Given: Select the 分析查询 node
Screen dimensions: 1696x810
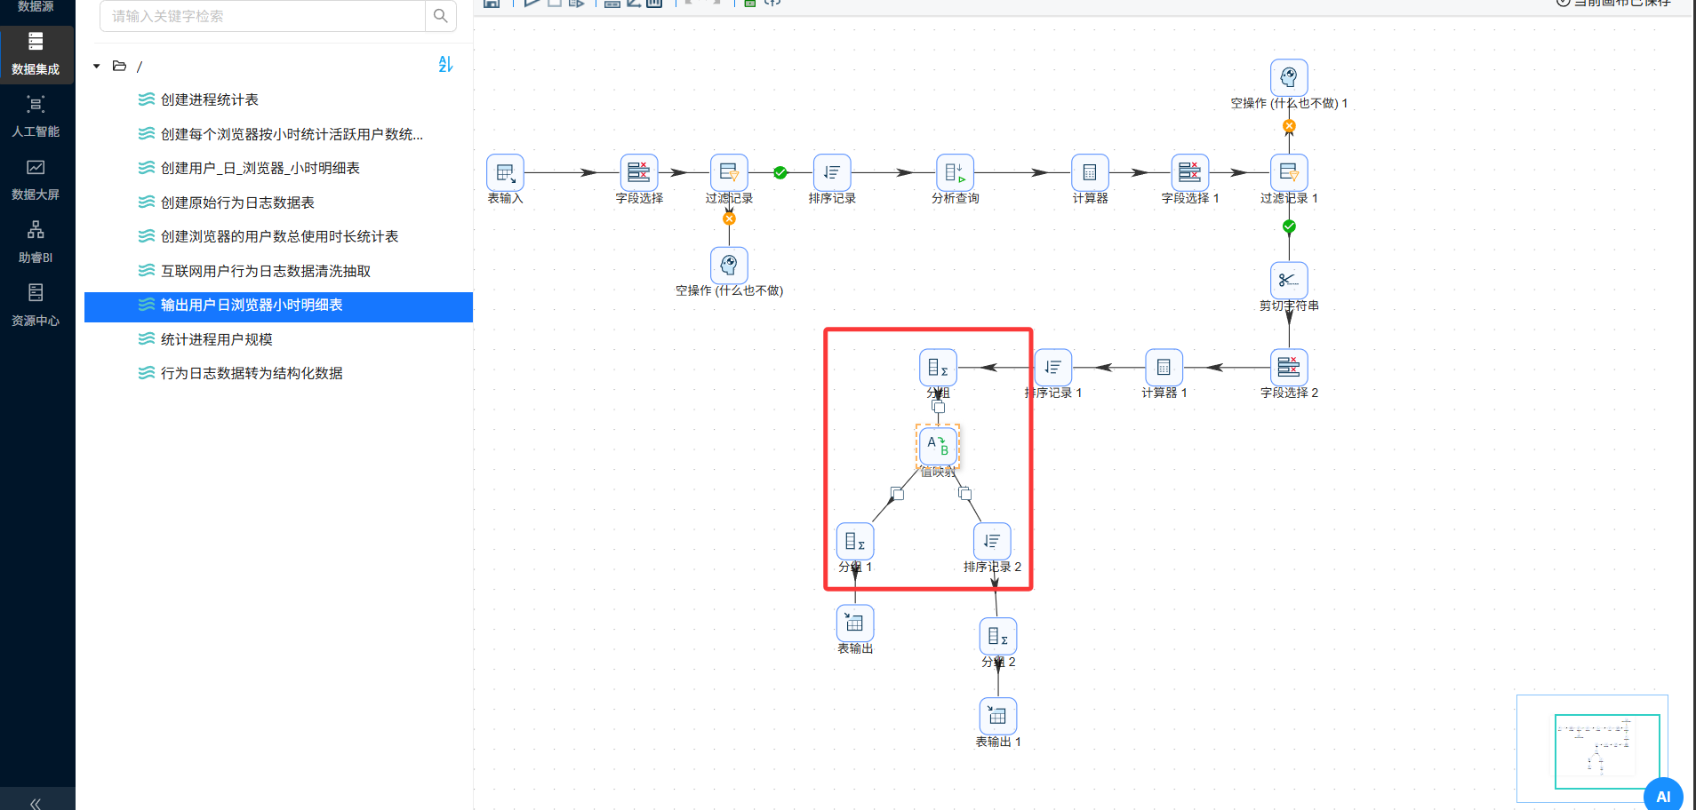Looking at the screenshot, I should pyautogui.click(x=955, y=172).
